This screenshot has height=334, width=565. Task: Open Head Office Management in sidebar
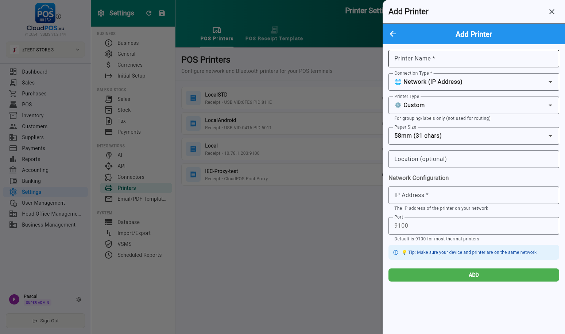click(x=45, y=214)
